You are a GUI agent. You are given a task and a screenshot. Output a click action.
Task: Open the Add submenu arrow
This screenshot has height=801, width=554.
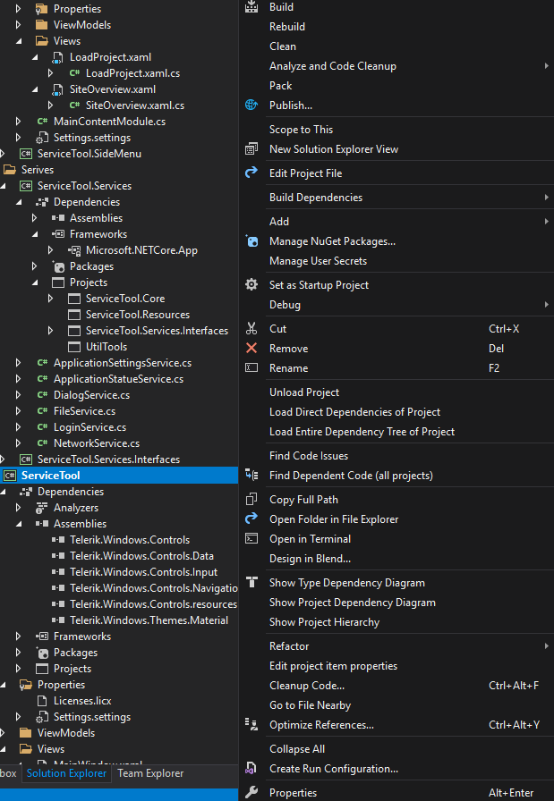coord(546,221)
